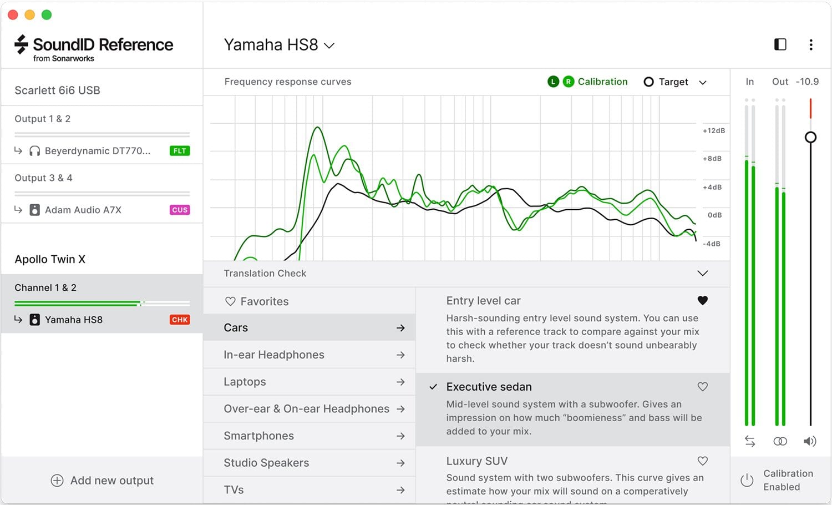Screen dimensions: 832x505
Task: Expand the Target options chevron
Action: click(x=703, y=82)
